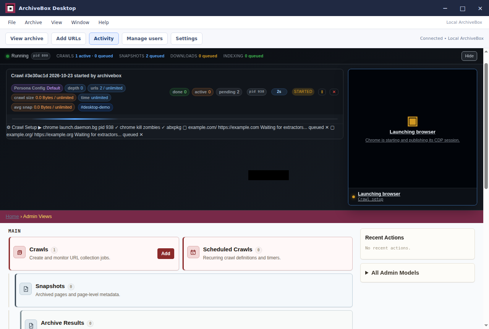Open the Scheduled Crawls card title
This screenshot has width=489, height=329.
228,249
